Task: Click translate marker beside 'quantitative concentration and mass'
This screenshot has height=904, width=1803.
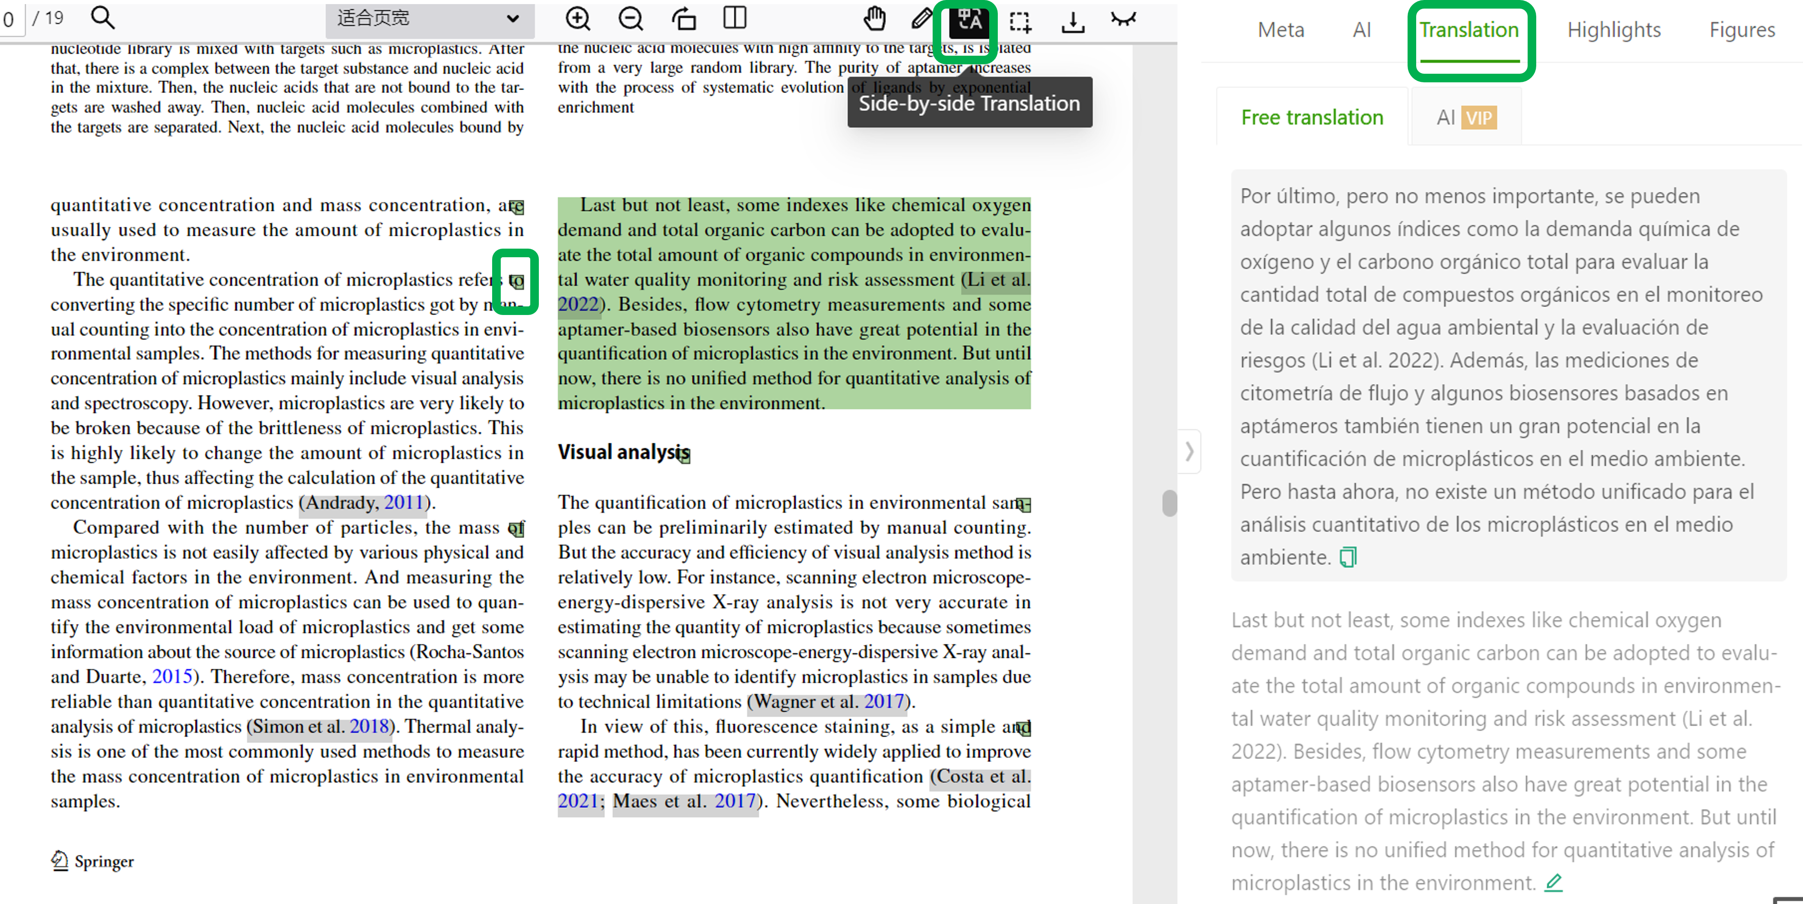Action: point(517,207)
